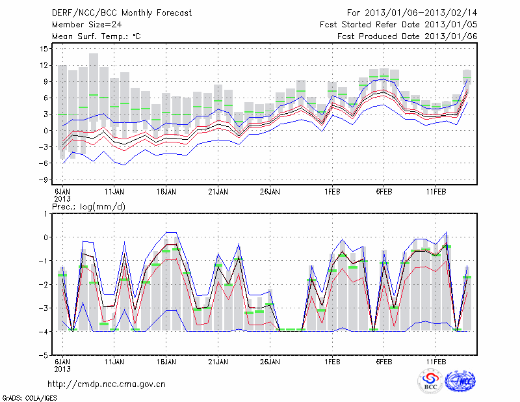Select 11JAN tick on temperature chart axis
The height and width of the screenshot is (402, 520).
click(114, 192)
